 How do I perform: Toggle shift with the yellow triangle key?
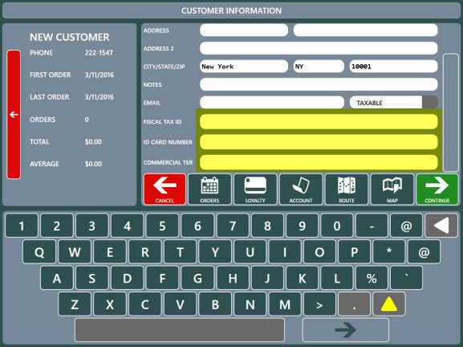(389, 304)
